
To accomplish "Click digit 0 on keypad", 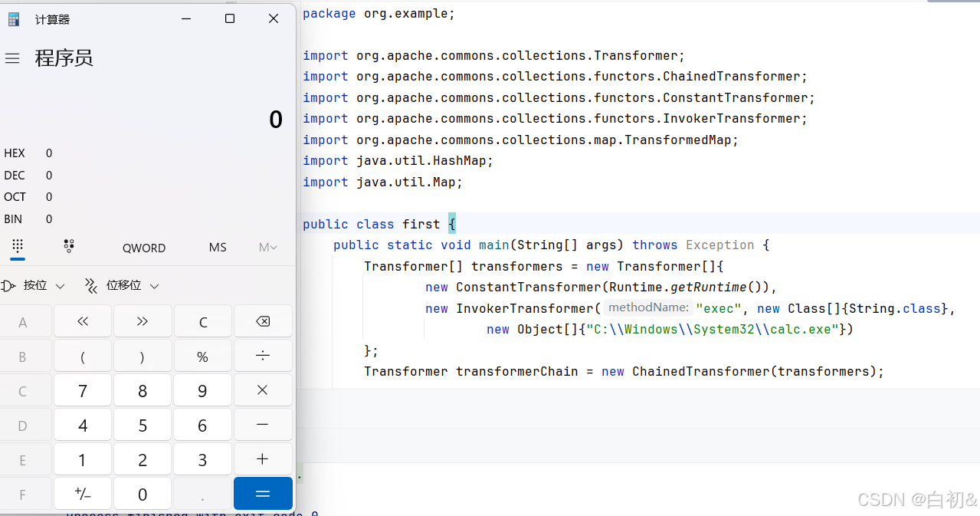I will [x=143, y=494].
